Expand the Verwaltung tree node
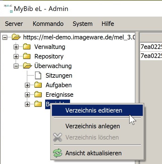Image resolution: width=162 pixels, height=164 pixels. click(16, 47)
